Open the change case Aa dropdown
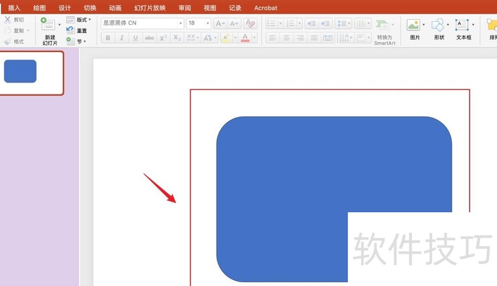Screen dimensions: 497x286 pos(210,38)
